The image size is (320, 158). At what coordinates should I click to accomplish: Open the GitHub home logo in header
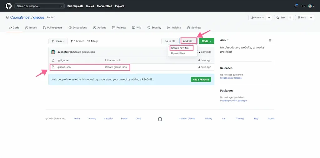point(9,6)
